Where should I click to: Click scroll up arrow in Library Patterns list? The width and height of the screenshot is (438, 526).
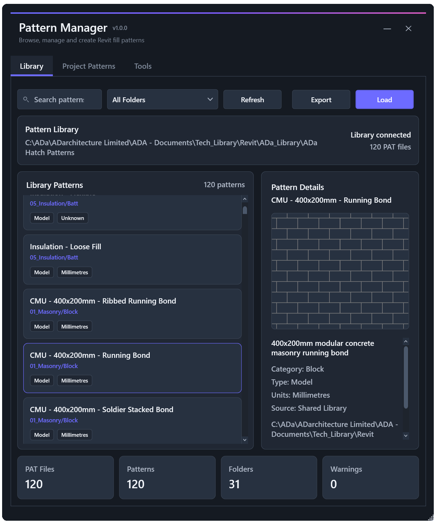(245, 199)
